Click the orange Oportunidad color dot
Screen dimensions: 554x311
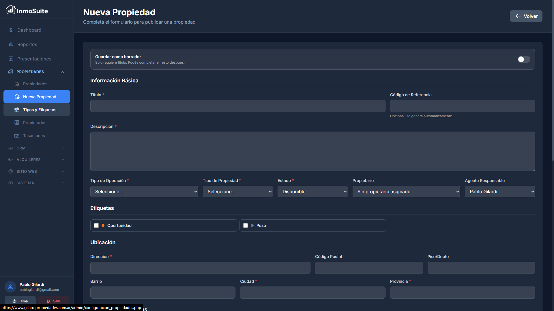click(103, 225)
